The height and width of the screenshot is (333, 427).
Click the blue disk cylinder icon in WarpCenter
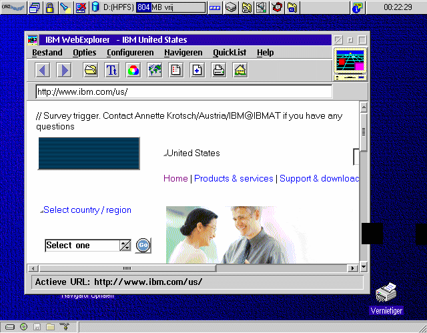coord(95,7)
